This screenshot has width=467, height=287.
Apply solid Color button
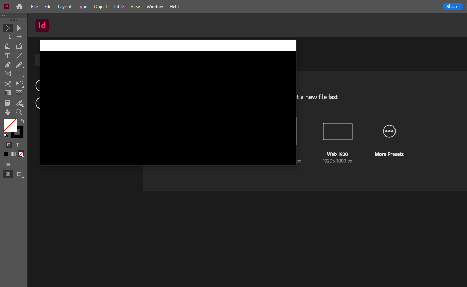point(6,154)
